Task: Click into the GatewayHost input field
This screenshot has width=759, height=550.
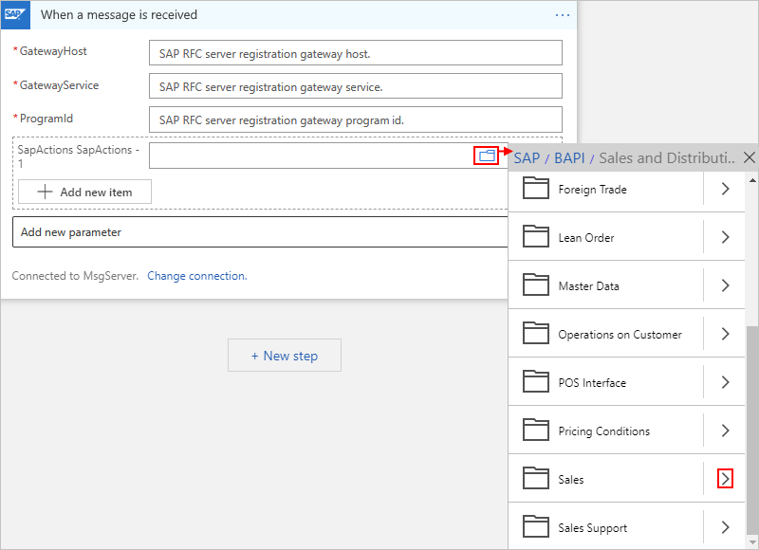Action: point(356,54)
